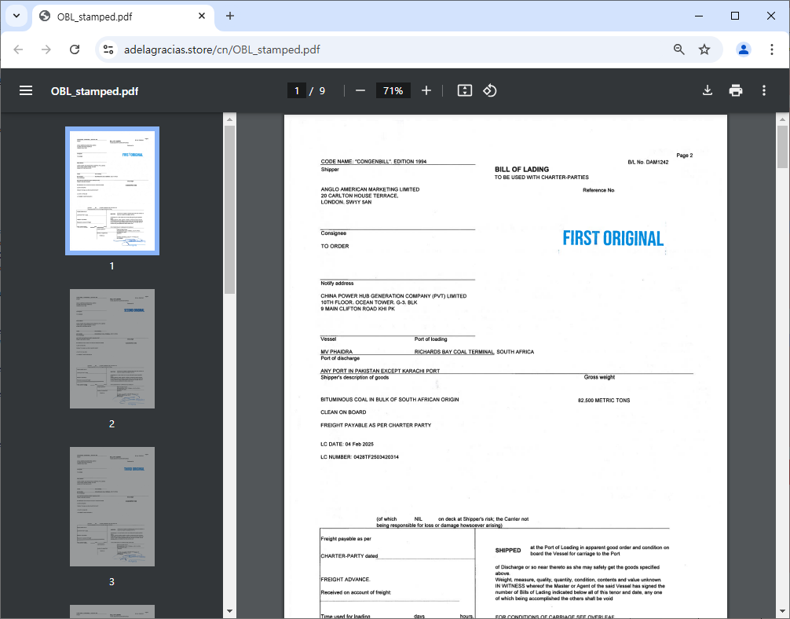Rotate the document counterclockwise

pyautogui.click(x=490, y=91)
